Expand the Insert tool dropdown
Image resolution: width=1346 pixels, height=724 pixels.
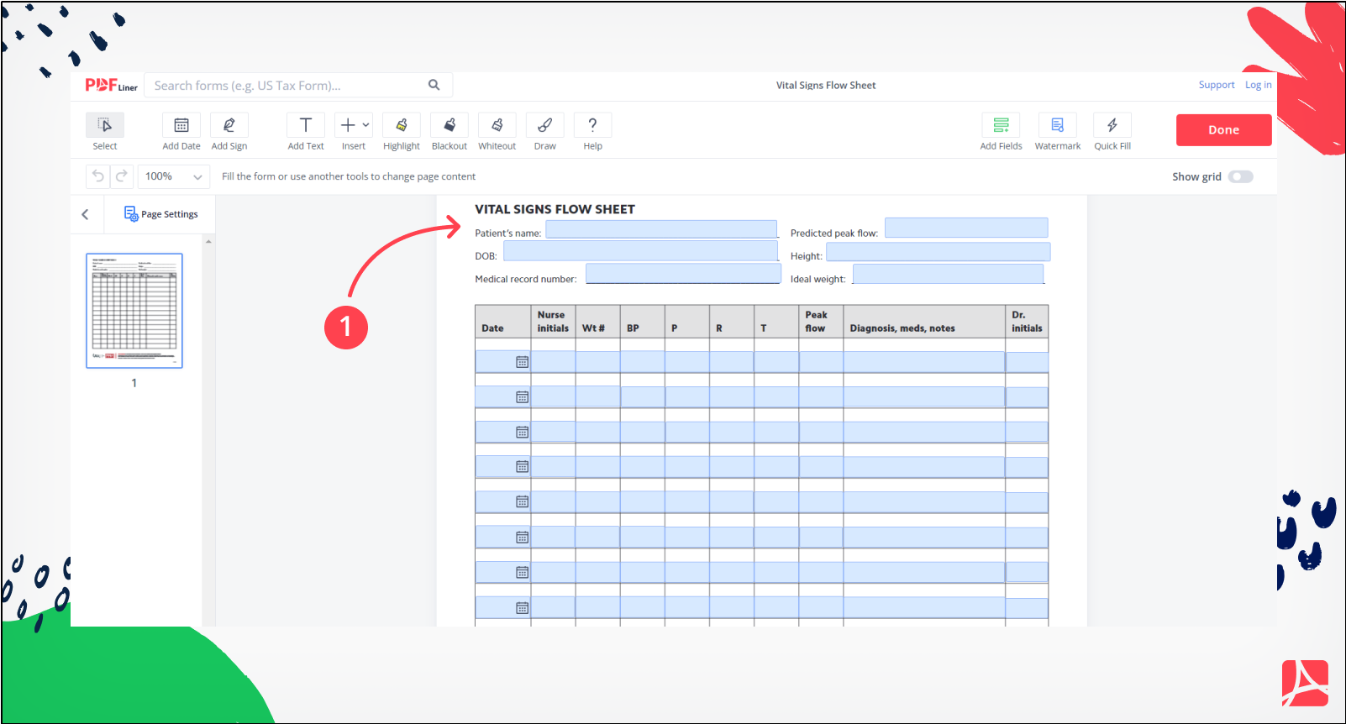click(x=365, y=125)
